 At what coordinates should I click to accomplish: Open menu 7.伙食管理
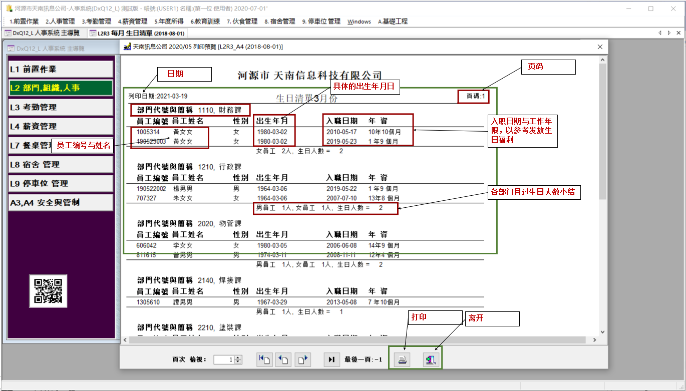click(242, 22)
